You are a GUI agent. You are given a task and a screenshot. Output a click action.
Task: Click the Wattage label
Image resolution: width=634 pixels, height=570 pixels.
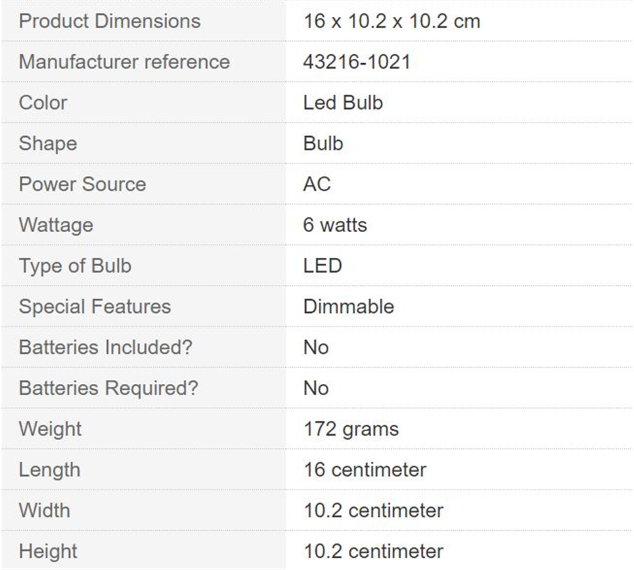(x=56, y=225)
